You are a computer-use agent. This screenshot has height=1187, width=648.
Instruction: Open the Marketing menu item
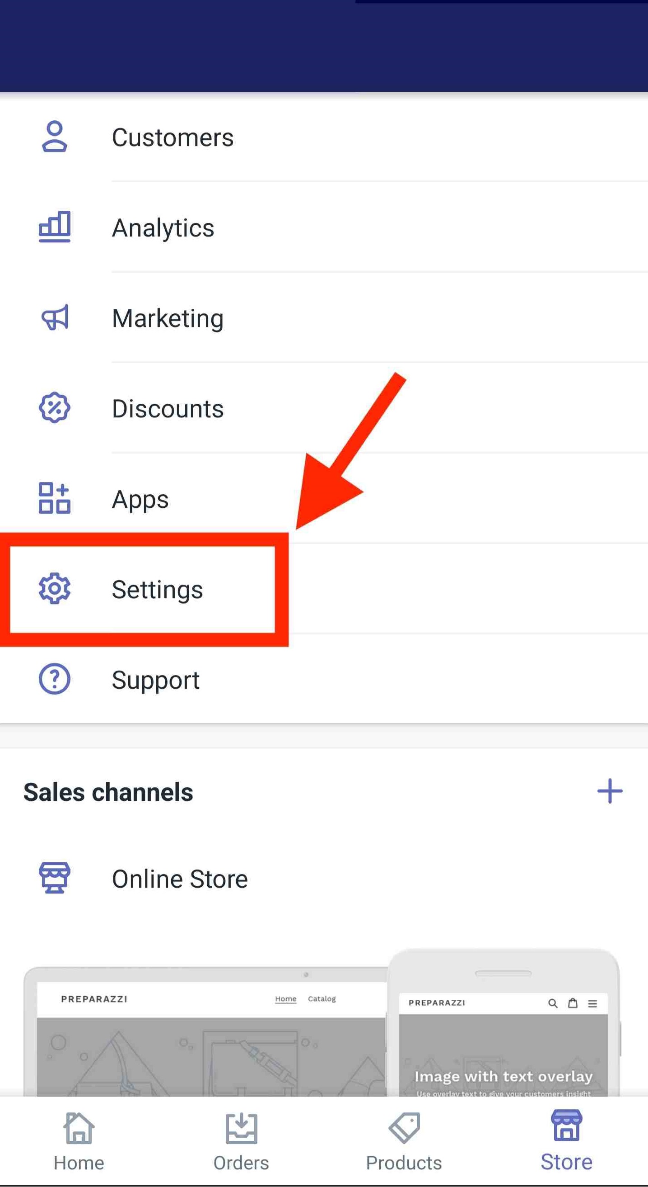[x=324, y=317]
